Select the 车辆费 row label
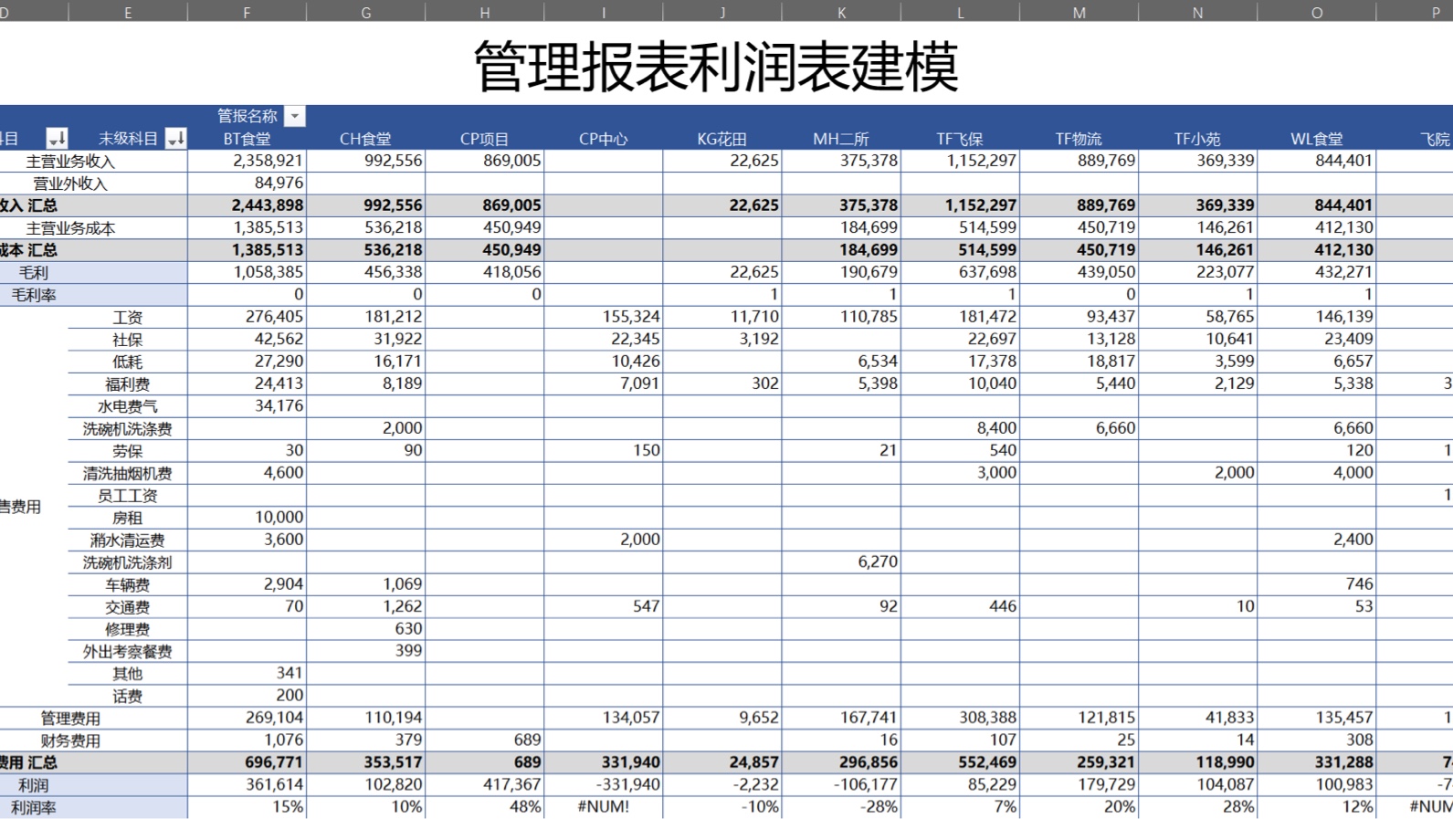Image resolution: width=1453 pixels, height=819 pixels. coord(128,585)
